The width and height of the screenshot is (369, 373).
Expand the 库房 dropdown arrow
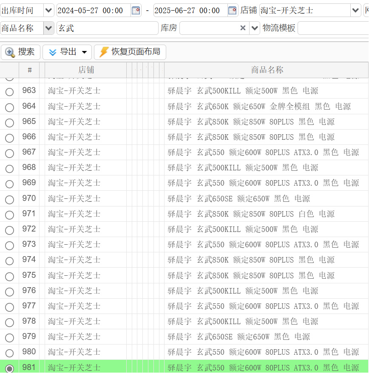pos(255,28)
